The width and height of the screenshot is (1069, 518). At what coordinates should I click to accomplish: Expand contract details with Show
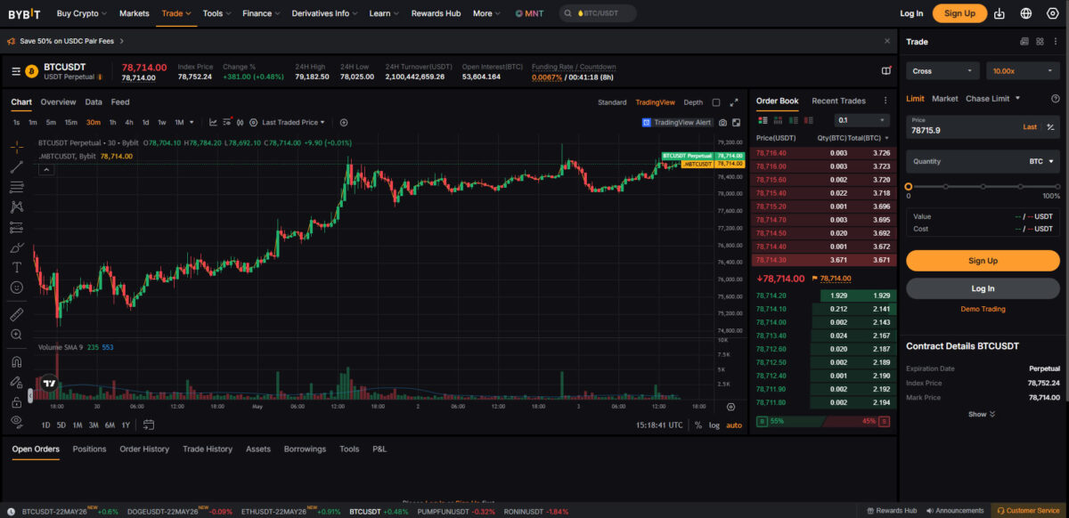tap(983, 414)
